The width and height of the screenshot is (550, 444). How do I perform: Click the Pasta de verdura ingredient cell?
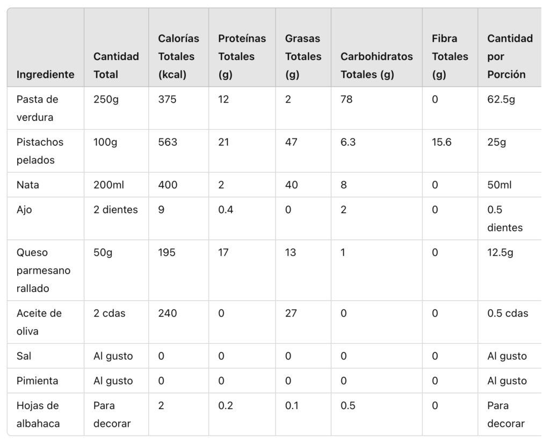[x=38, y=108]
